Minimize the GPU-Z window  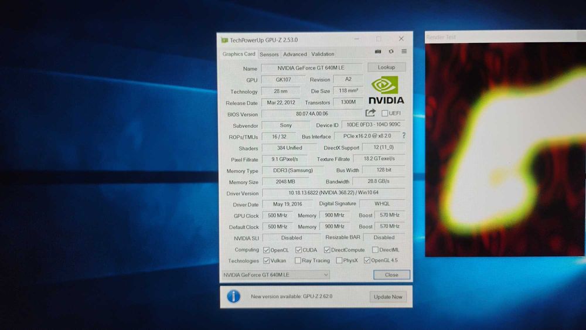pyautogui.click(x=356, y=39)
